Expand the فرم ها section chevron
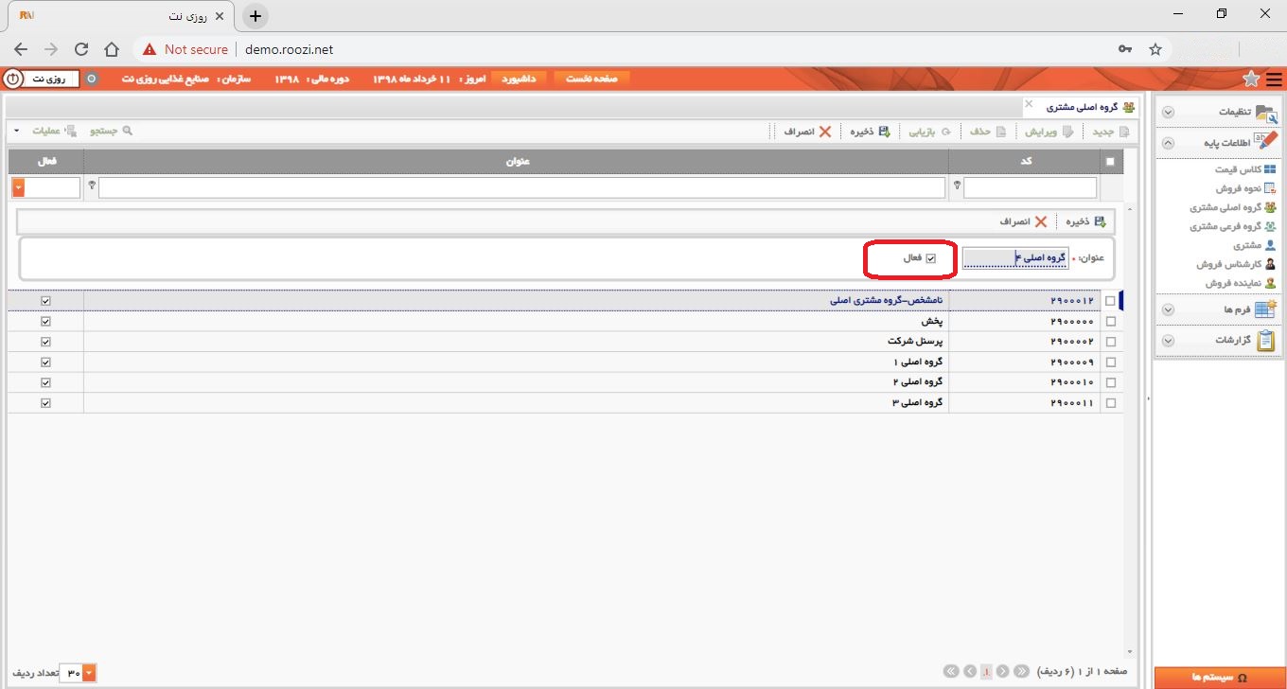This screenshot has height=689, width=1287. coord(1168,309)
